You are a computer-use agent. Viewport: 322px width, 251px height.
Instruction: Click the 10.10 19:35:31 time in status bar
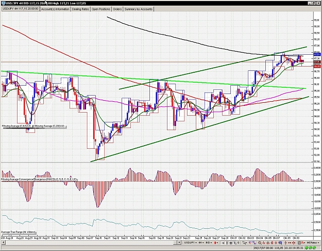click(294, 248)
